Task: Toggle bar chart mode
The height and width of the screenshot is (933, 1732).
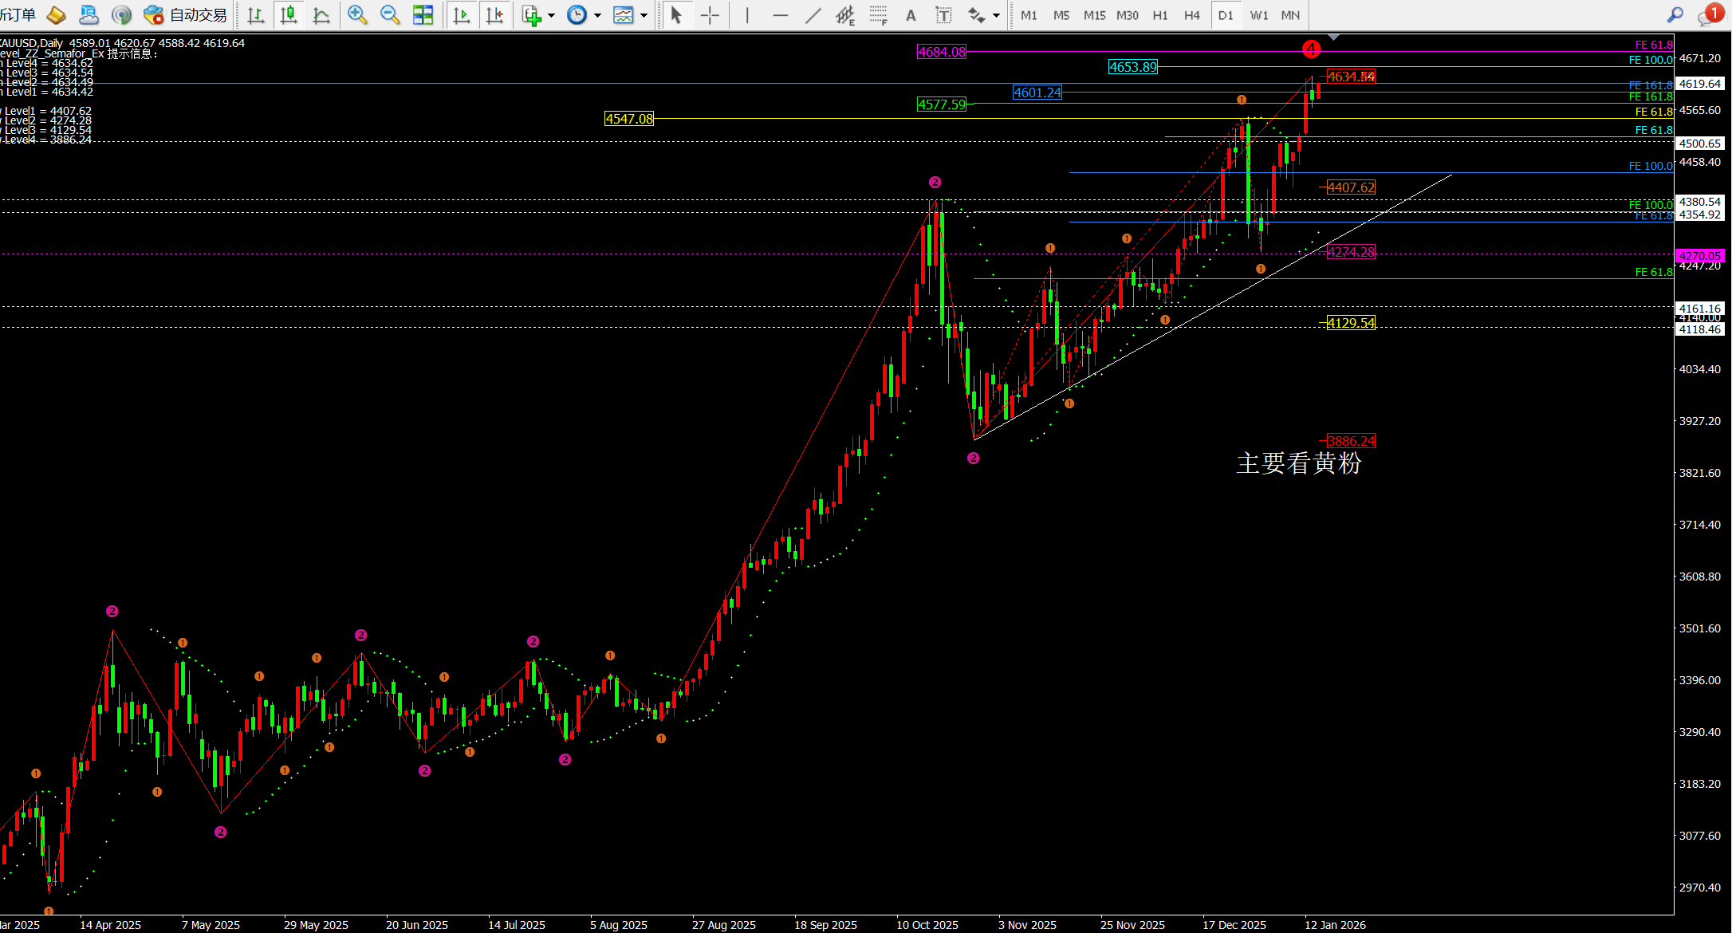Action: click(255, 14)
